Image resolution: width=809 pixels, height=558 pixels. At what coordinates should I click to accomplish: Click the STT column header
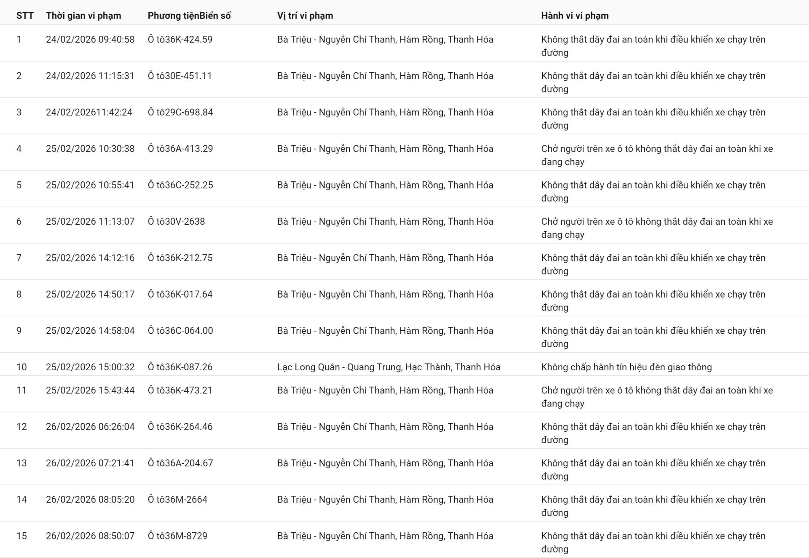coord(25,16)
